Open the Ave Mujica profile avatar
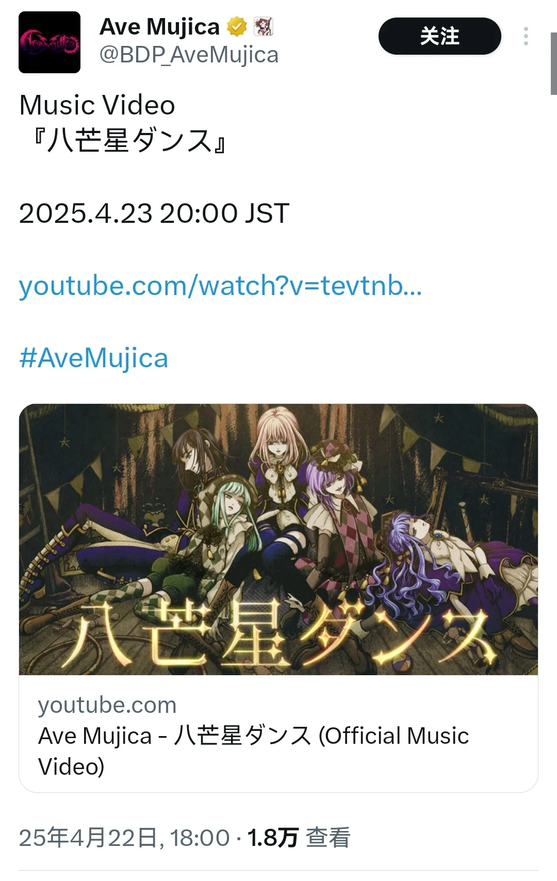Image resolution: width=557 pixels, height=881 pixels. (x=50, y=42)
